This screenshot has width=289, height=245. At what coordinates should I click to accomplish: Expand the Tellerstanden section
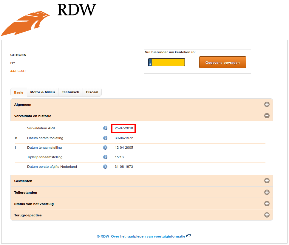click(267, 192)
